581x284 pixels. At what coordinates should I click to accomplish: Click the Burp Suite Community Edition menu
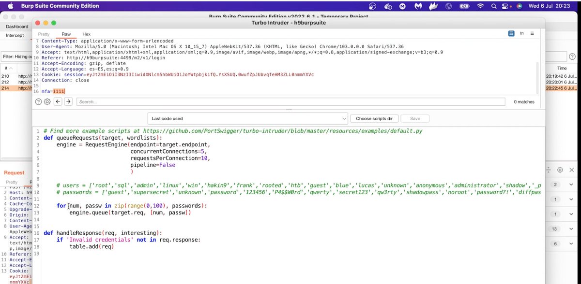point(59,6)
